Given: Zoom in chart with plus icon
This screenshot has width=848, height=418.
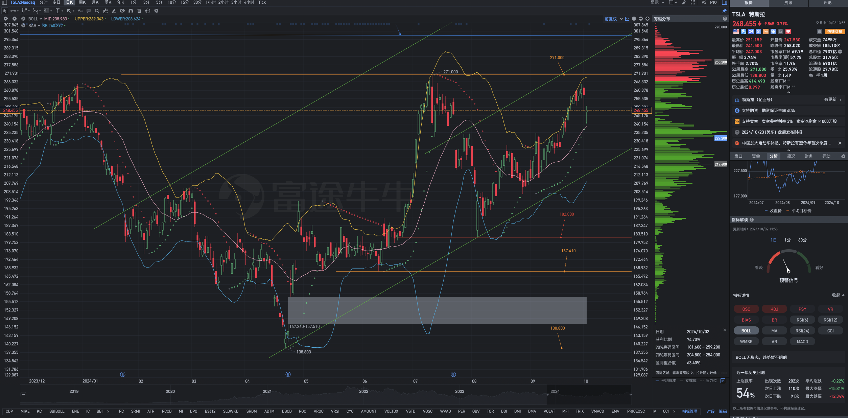Looking at the screenshot, I should (647, 19).
